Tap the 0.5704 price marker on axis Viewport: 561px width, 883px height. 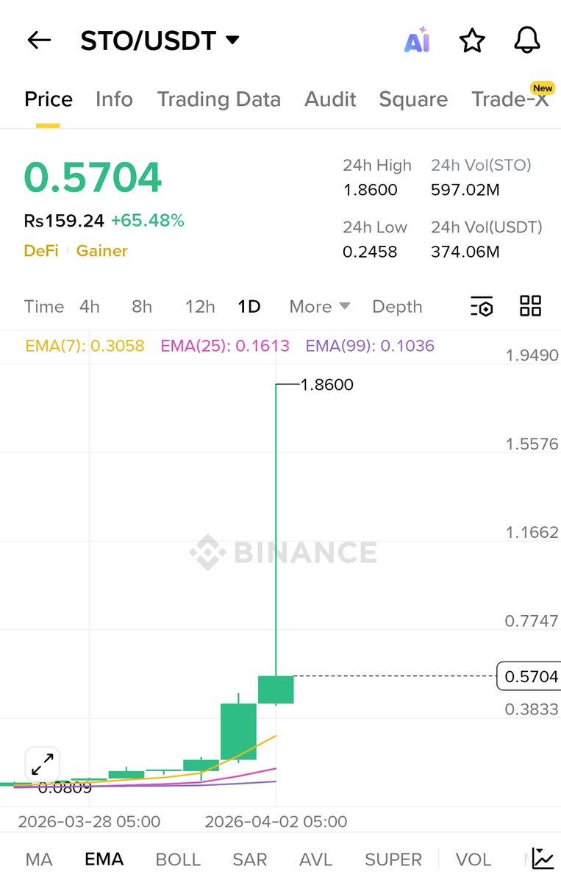[529, 676]
